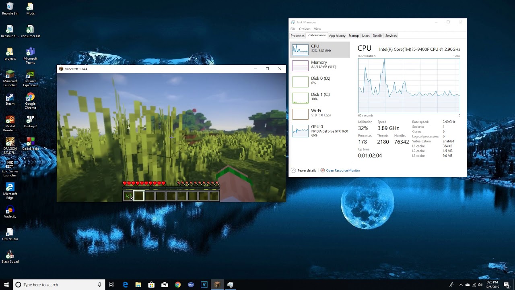Viewport: 515px width, 290px height.
Task: Collapse Task Manager with Fewer details
Action: [303, 170]
